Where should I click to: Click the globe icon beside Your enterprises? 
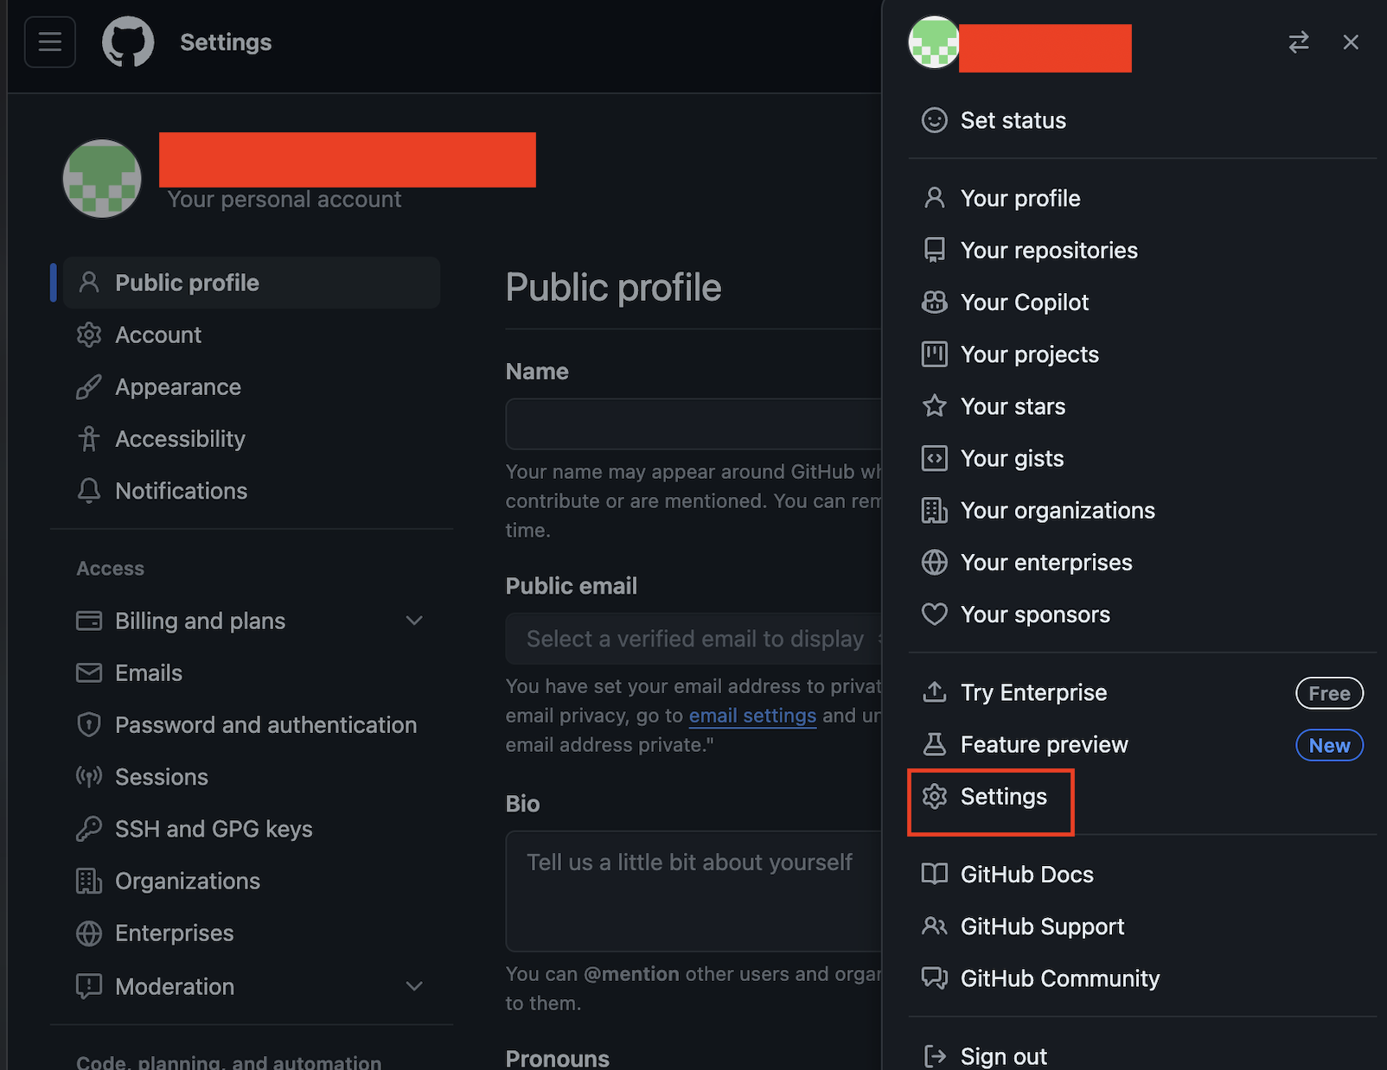point(934,563)
